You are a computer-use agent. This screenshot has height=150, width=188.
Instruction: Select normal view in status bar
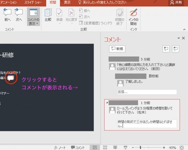95,147
